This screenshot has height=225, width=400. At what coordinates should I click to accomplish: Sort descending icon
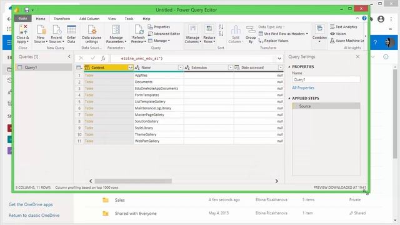click(x=221, y=33)
